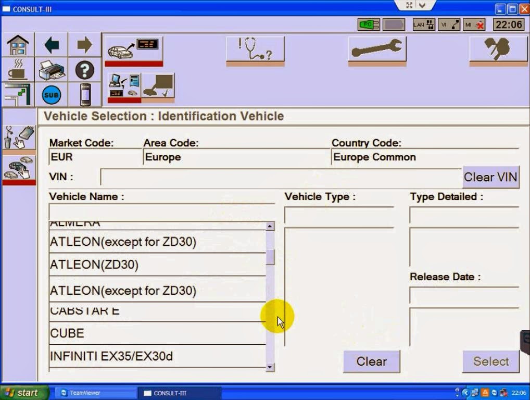Go to the Home screen icon

click(18, 45)
